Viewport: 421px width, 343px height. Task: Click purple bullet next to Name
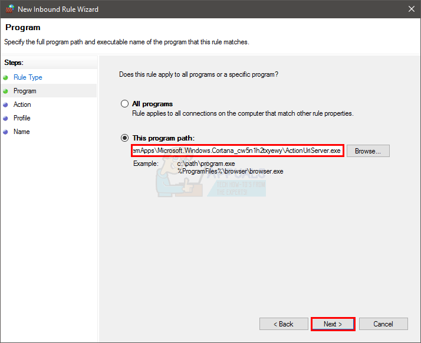tap(5, 132)
